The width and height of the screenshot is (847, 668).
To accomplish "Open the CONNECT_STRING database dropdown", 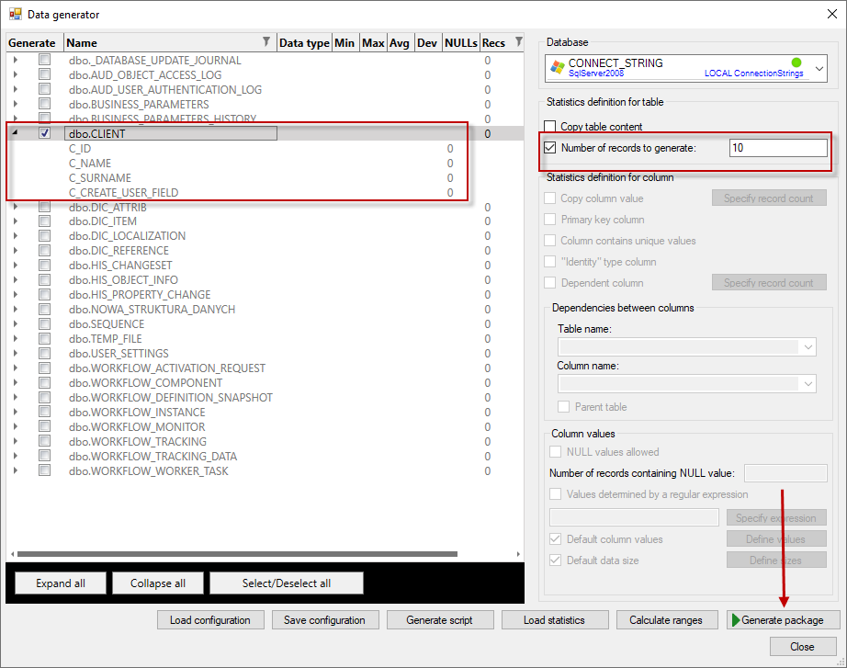I will click(819, 69).
